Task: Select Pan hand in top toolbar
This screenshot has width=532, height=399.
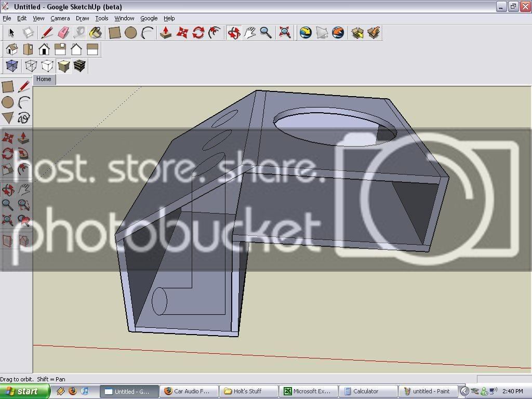Action: (x=250, y=33)
